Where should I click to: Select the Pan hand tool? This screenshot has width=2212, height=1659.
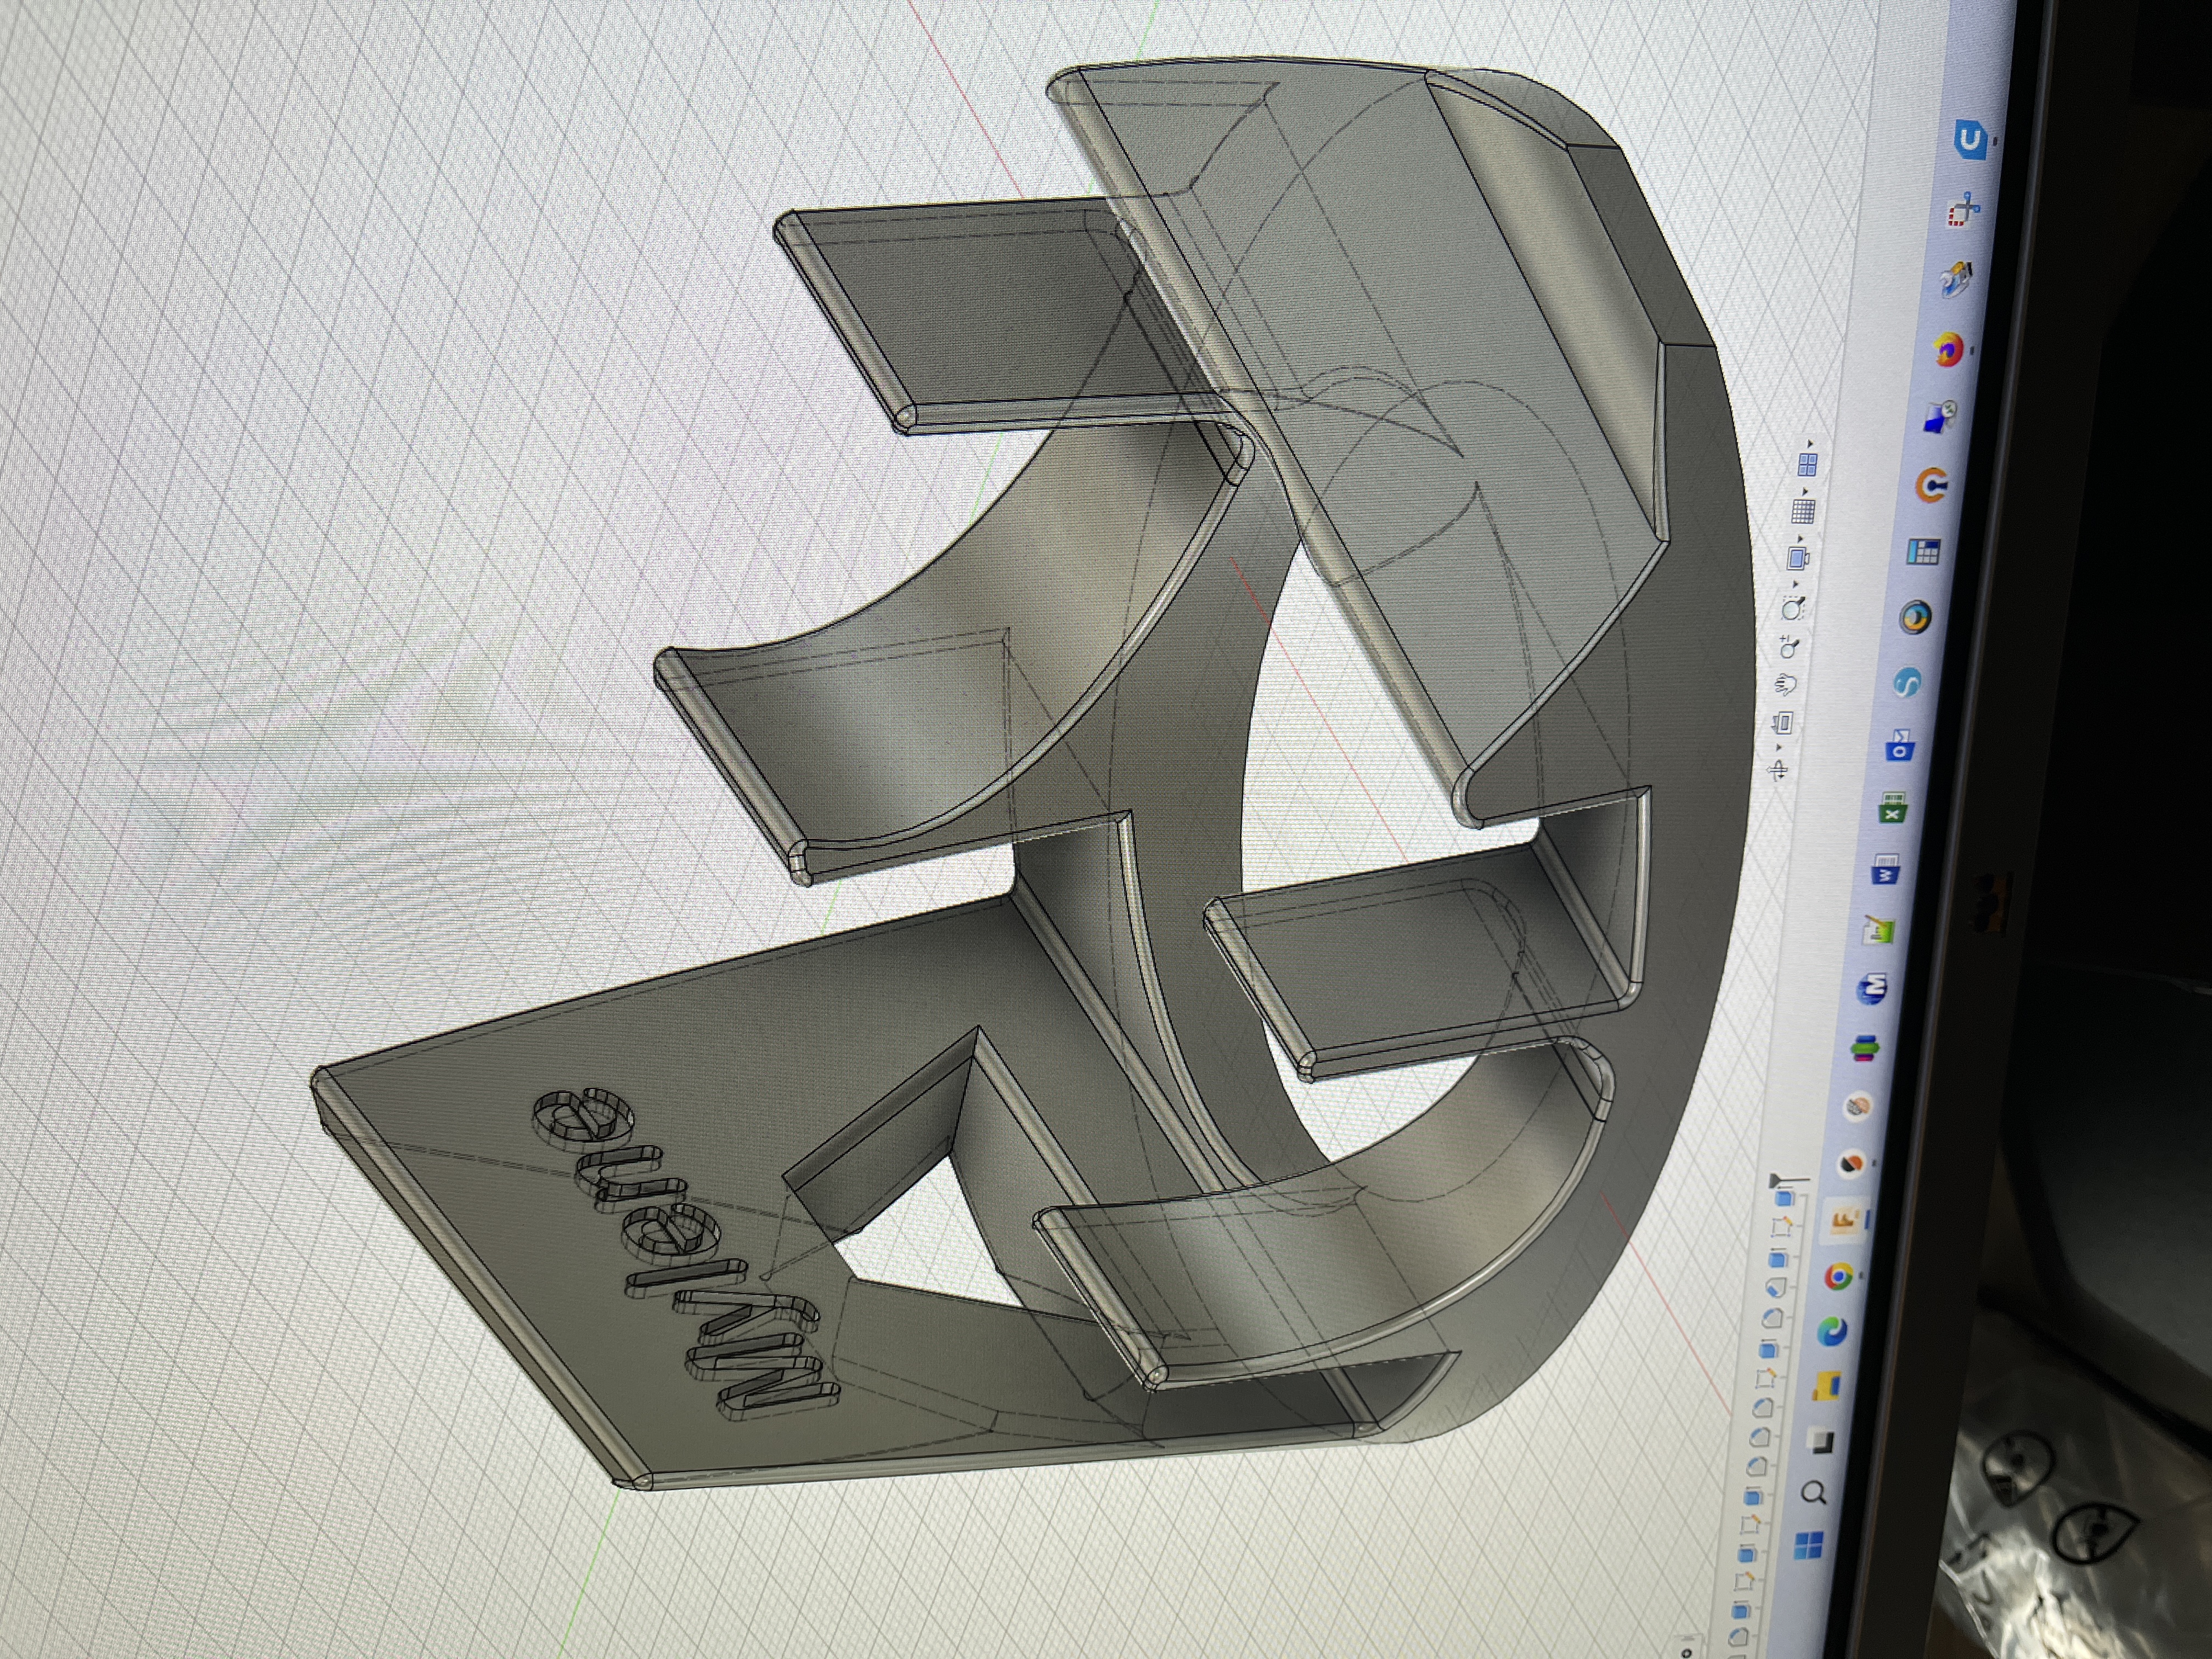pos(1786,684)
